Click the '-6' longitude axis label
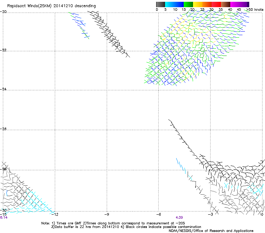The image size is (265, 233). point(159,214)
